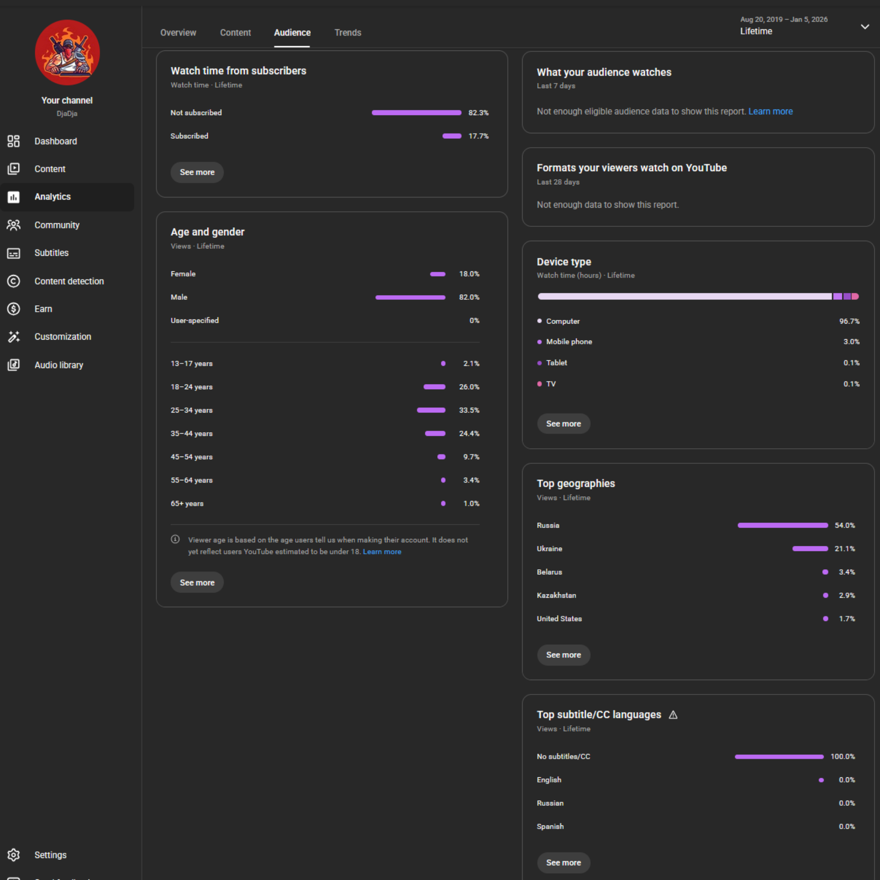
Task: Switch to the Overview tab
Action: point(178,33)
